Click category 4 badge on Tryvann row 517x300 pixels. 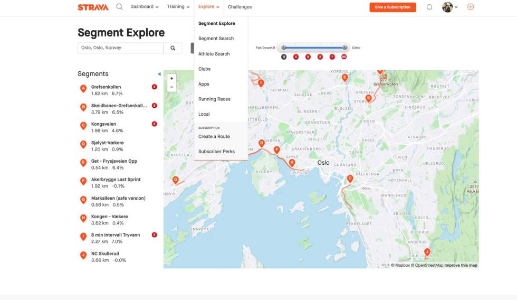154,235
